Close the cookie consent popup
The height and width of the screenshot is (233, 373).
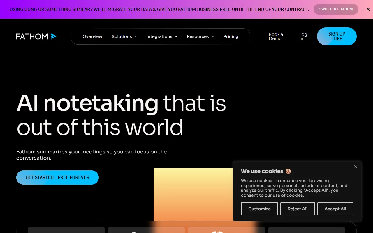(x=355, y=167)
